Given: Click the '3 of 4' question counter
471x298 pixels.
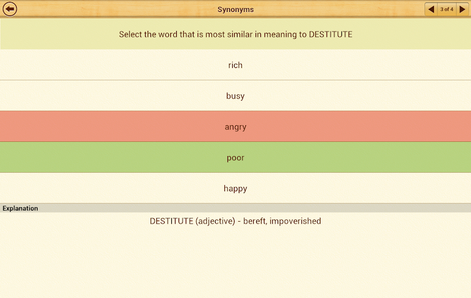Looking at the screenshot, I should (447, 9).
